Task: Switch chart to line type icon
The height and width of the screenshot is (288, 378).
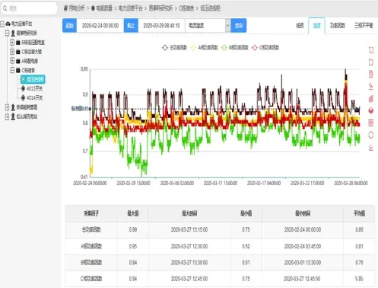Action: tap(371, 86)
